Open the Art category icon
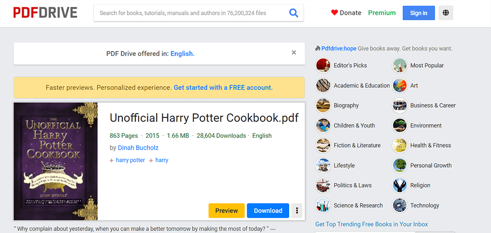Viewport: 491px width, 233px height. (400, 85)
